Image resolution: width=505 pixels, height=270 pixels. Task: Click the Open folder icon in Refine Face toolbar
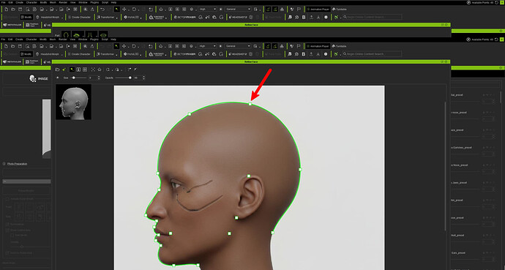(58, 70)
